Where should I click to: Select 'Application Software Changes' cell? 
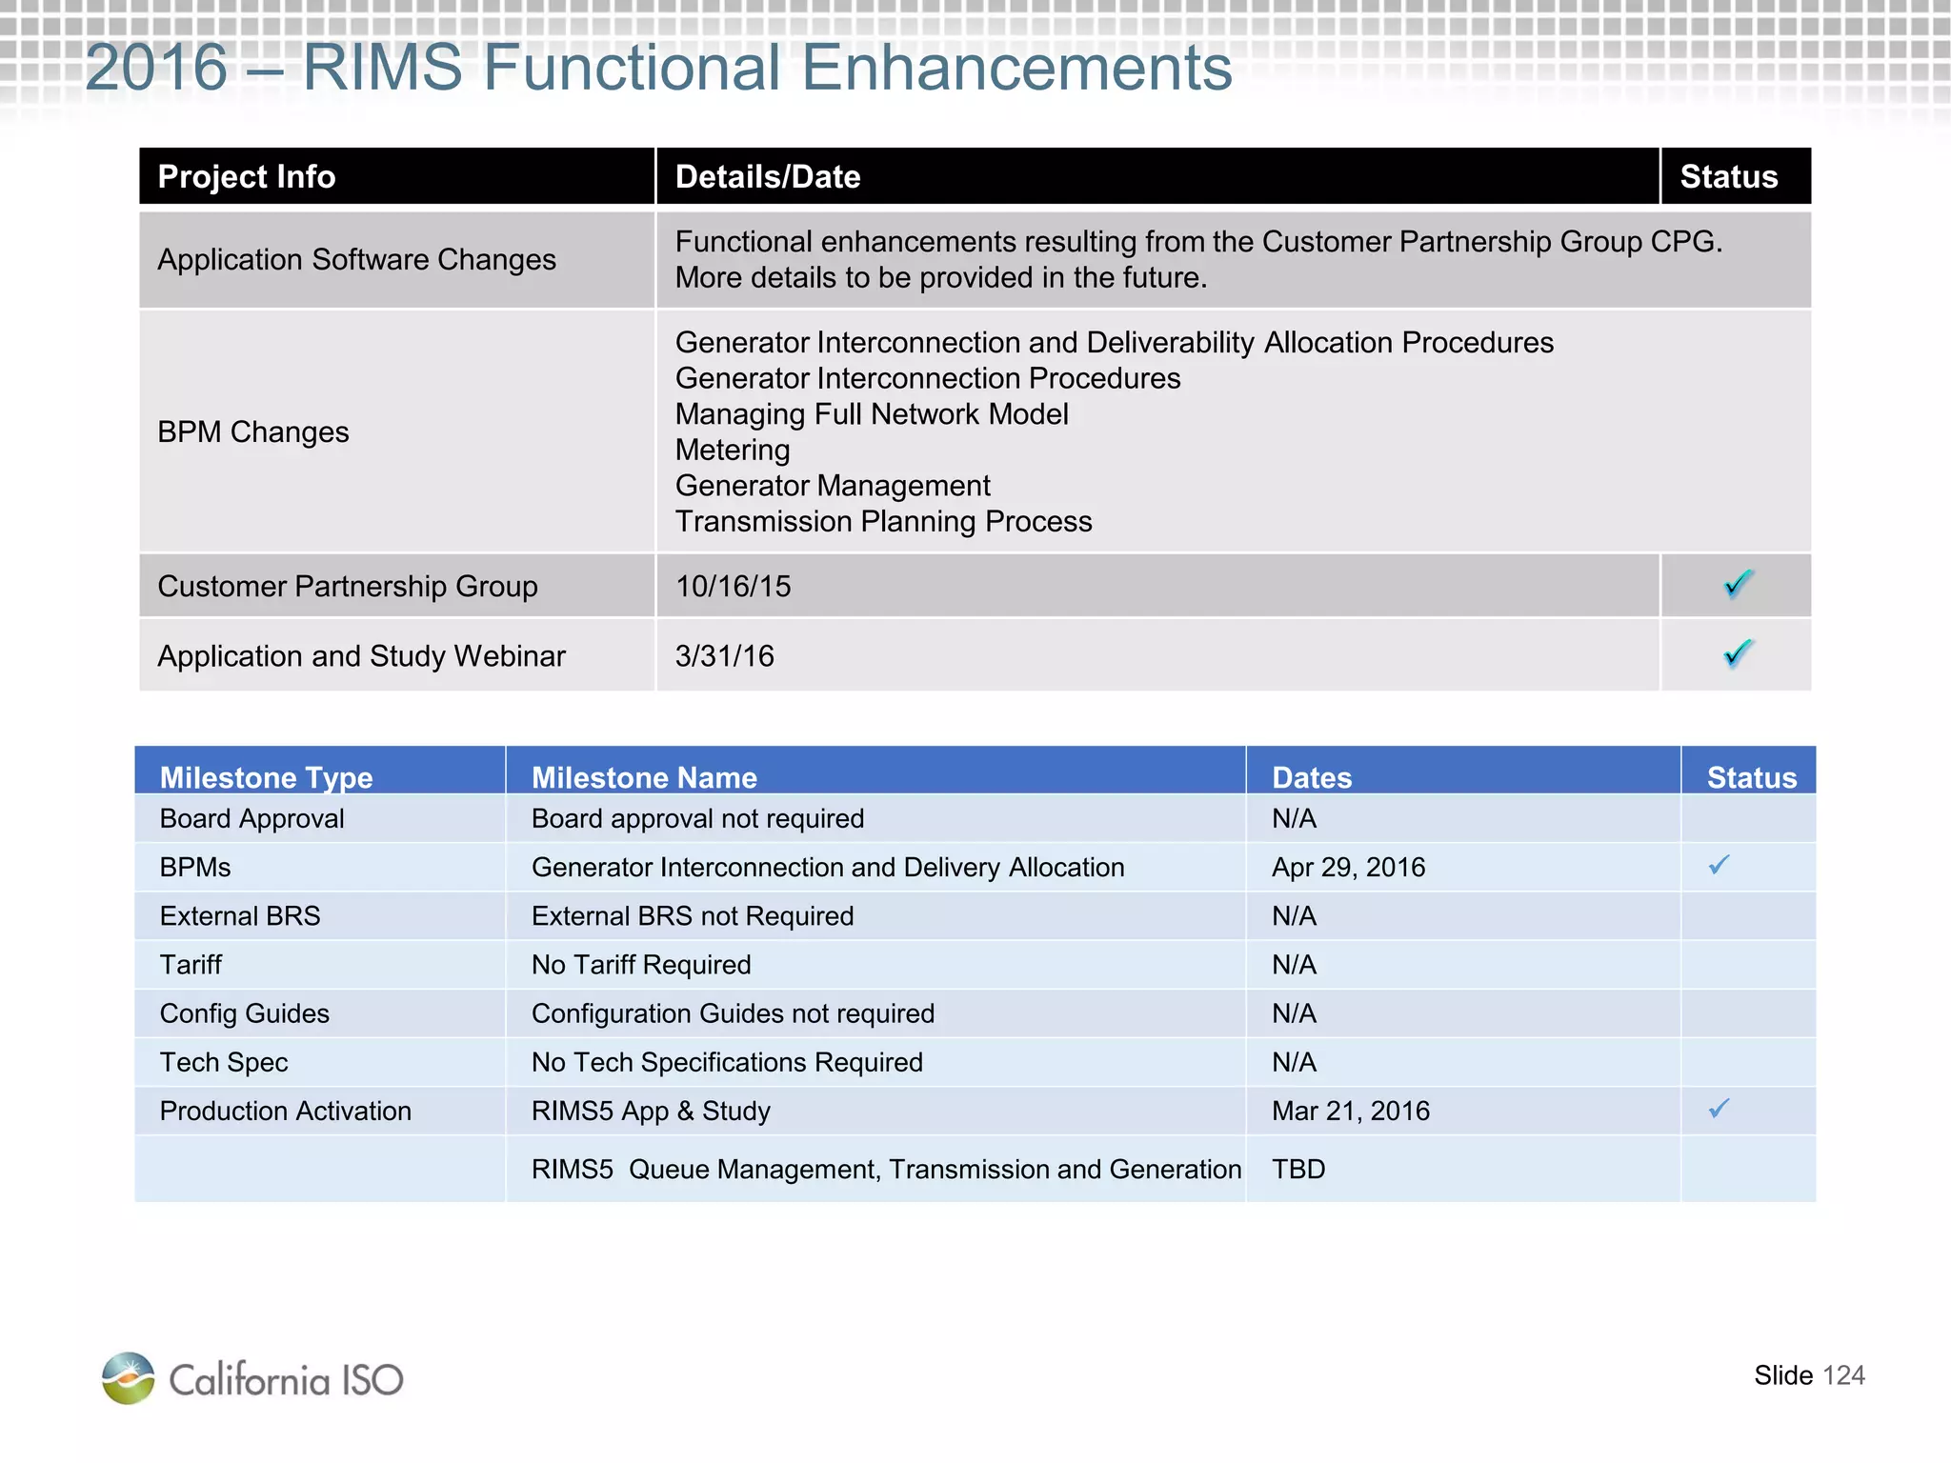click(397, 259)
